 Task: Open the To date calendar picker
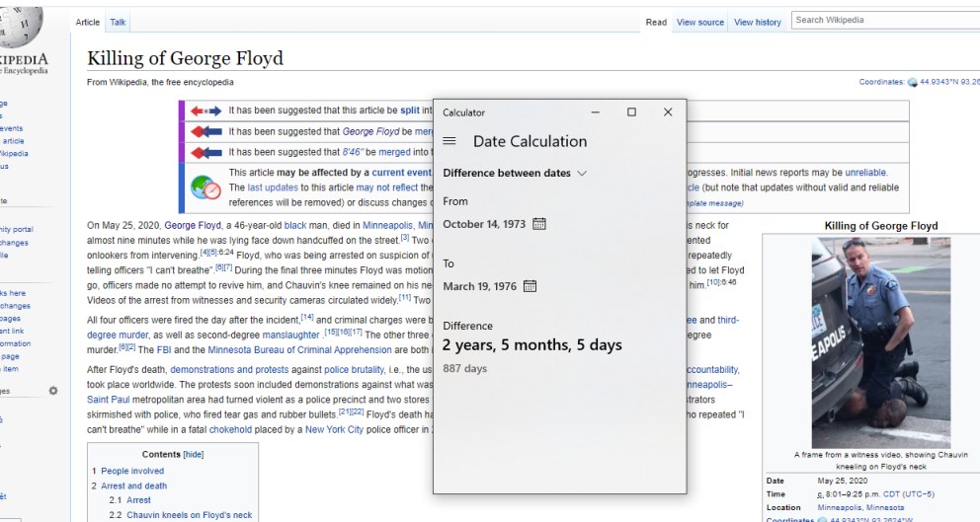[530, 286]
